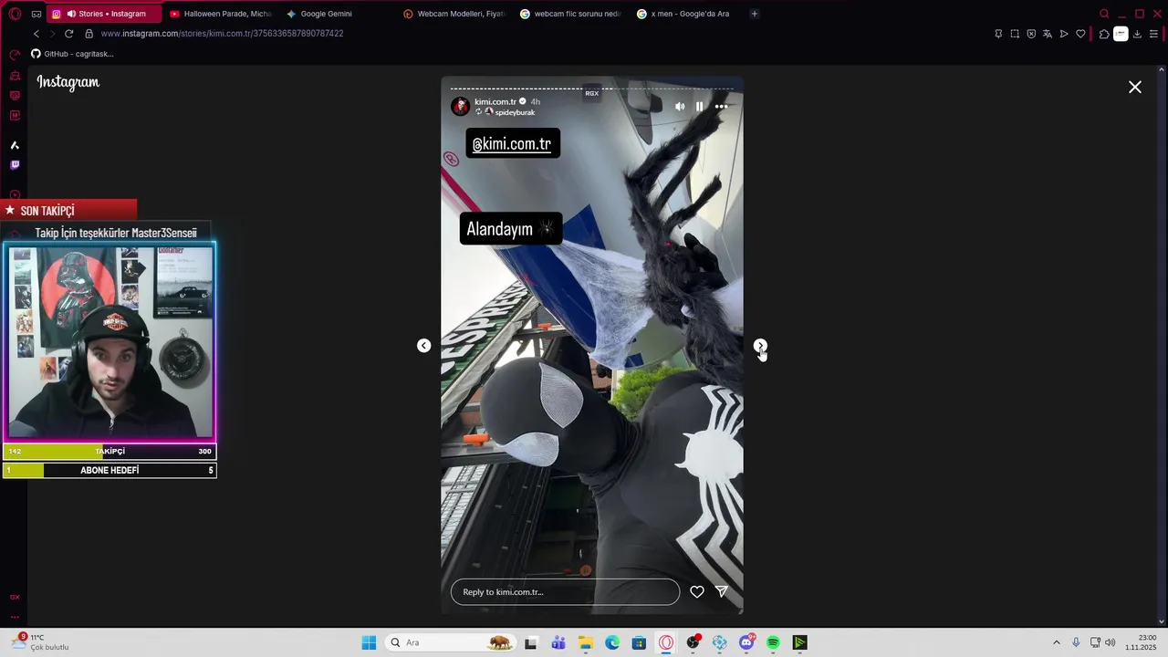Open the volume control in system tray
This screenshot has width=1168, height=657.
[1111, 642]
